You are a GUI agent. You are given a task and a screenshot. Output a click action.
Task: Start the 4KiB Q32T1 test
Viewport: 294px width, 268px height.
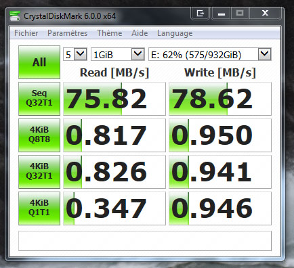tap(39, 172)
